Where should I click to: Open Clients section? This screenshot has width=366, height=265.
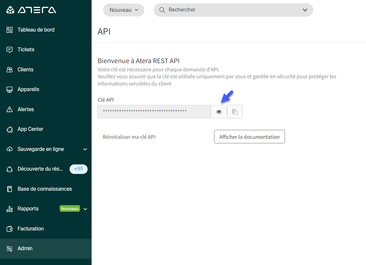[46, 70]
